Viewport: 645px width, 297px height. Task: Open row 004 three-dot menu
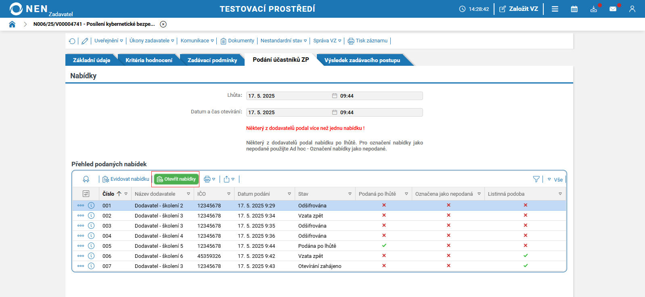point(81,236)
